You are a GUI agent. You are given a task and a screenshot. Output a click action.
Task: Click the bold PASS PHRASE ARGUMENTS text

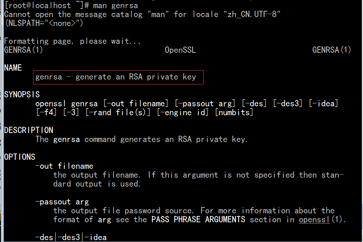click(198, 219)
